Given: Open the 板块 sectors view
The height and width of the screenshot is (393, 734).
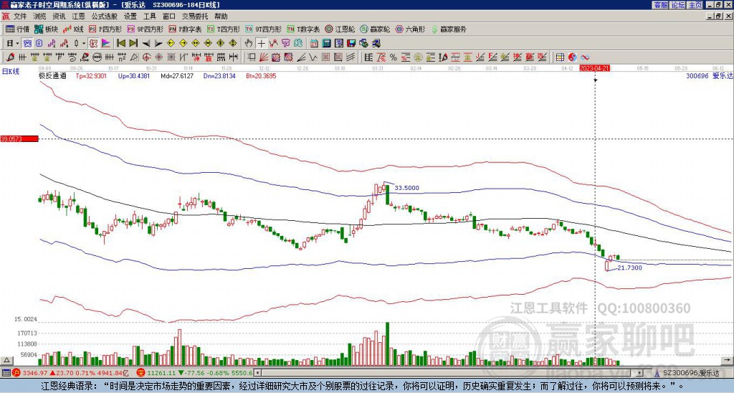Looking at the screenshot, I should click(47, 29).
